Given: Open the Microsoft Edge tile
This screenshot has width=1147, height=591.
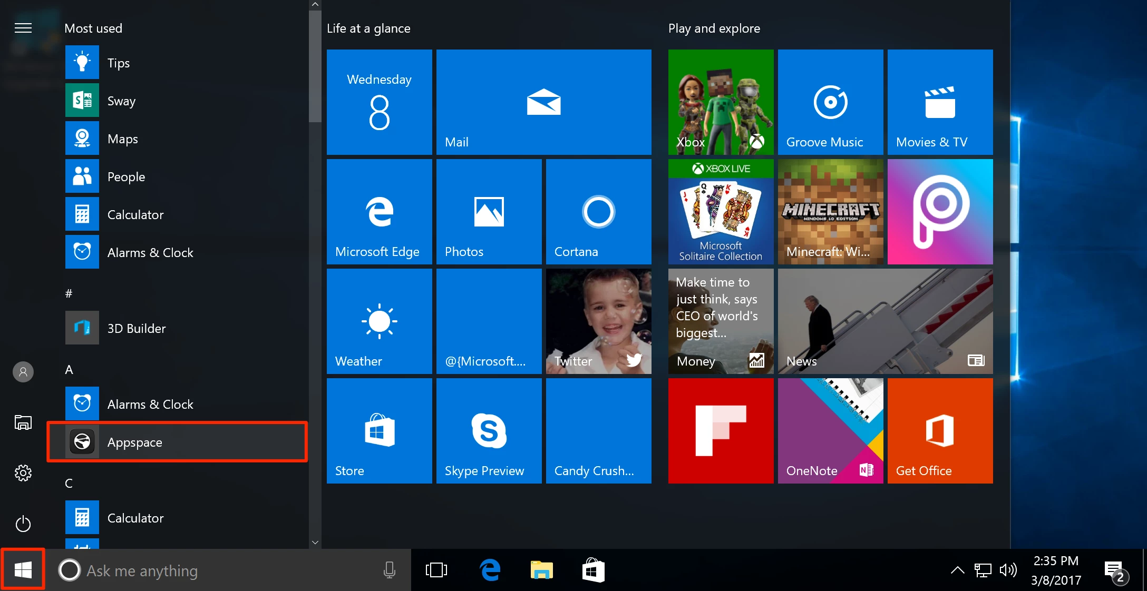Looking at the screenshot, I should [x=379, y=212].
